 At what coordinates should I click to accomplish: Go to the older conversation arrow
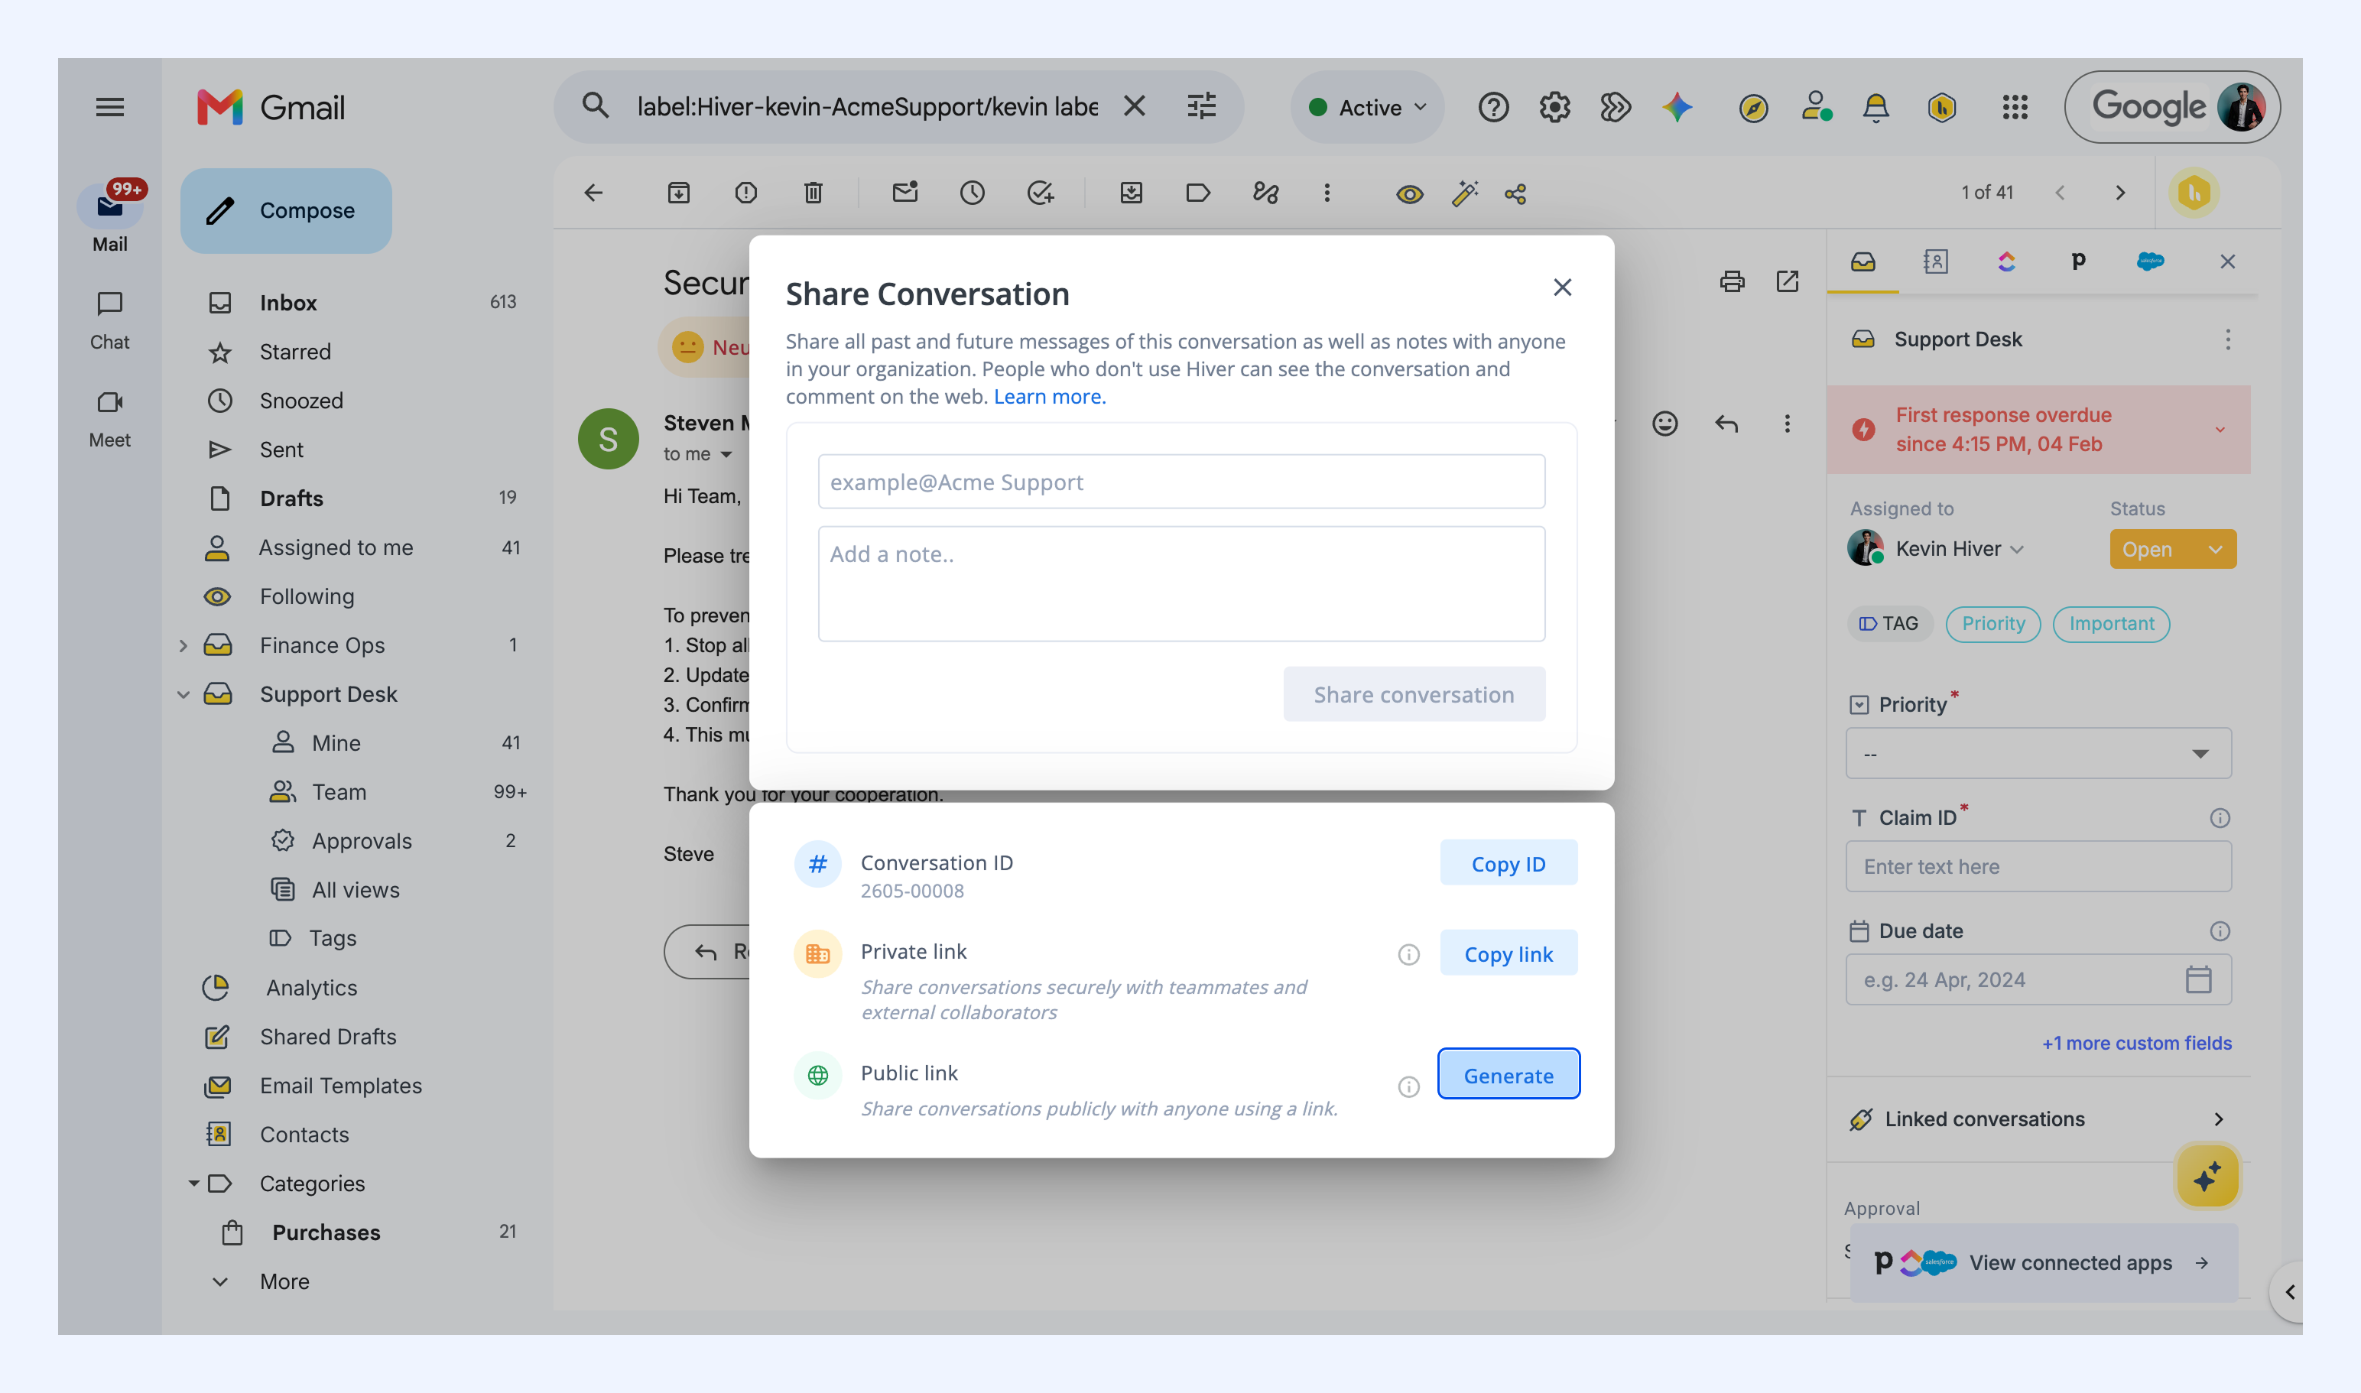[2119, 193]
